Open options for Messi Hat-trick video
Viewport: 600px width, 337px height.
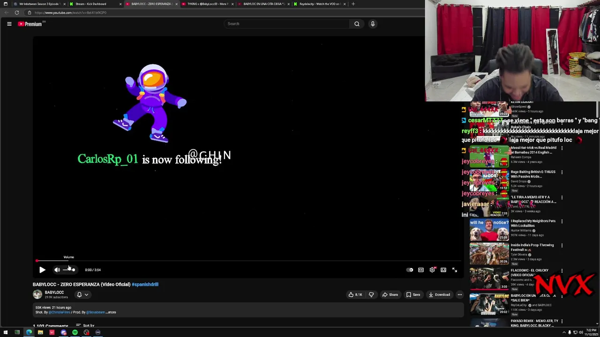(x=562, y=148)
